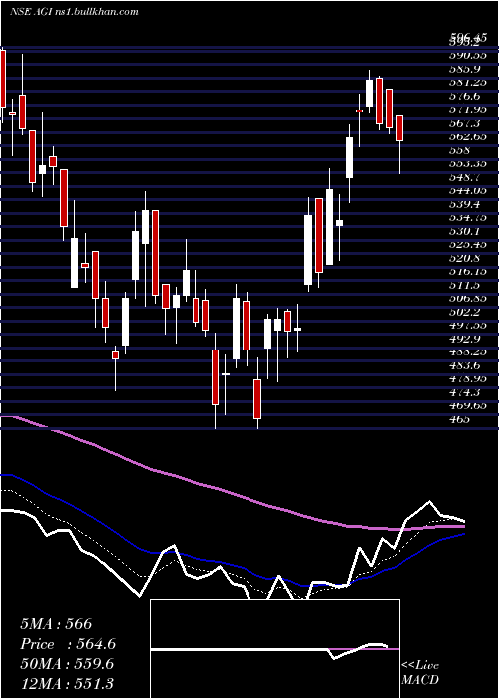Click the 590.55 price axis label
This screenshot has width=499, height=699.
pos(467,56)
